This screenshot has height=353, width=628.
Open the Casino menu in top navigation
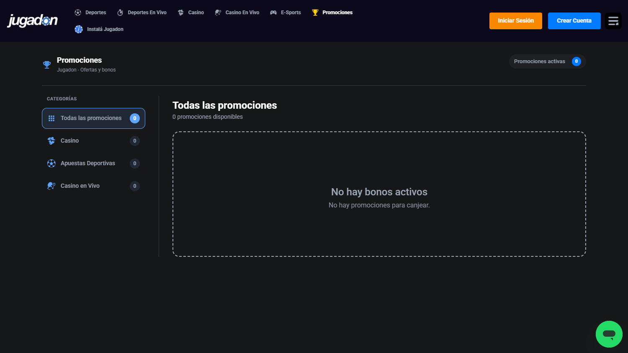(x=191, y=13)
